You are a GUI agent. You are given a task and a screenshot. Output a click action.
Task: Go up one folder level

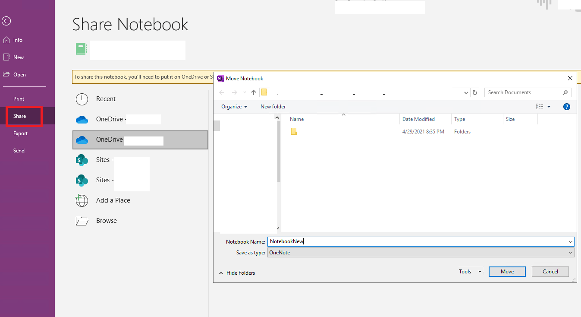[x=254, y=92]
